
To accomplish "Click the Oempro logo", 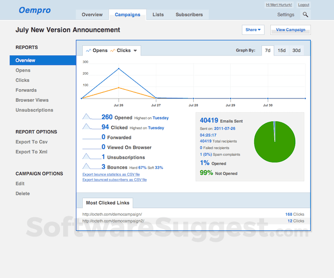I will (x=35, y=10).
